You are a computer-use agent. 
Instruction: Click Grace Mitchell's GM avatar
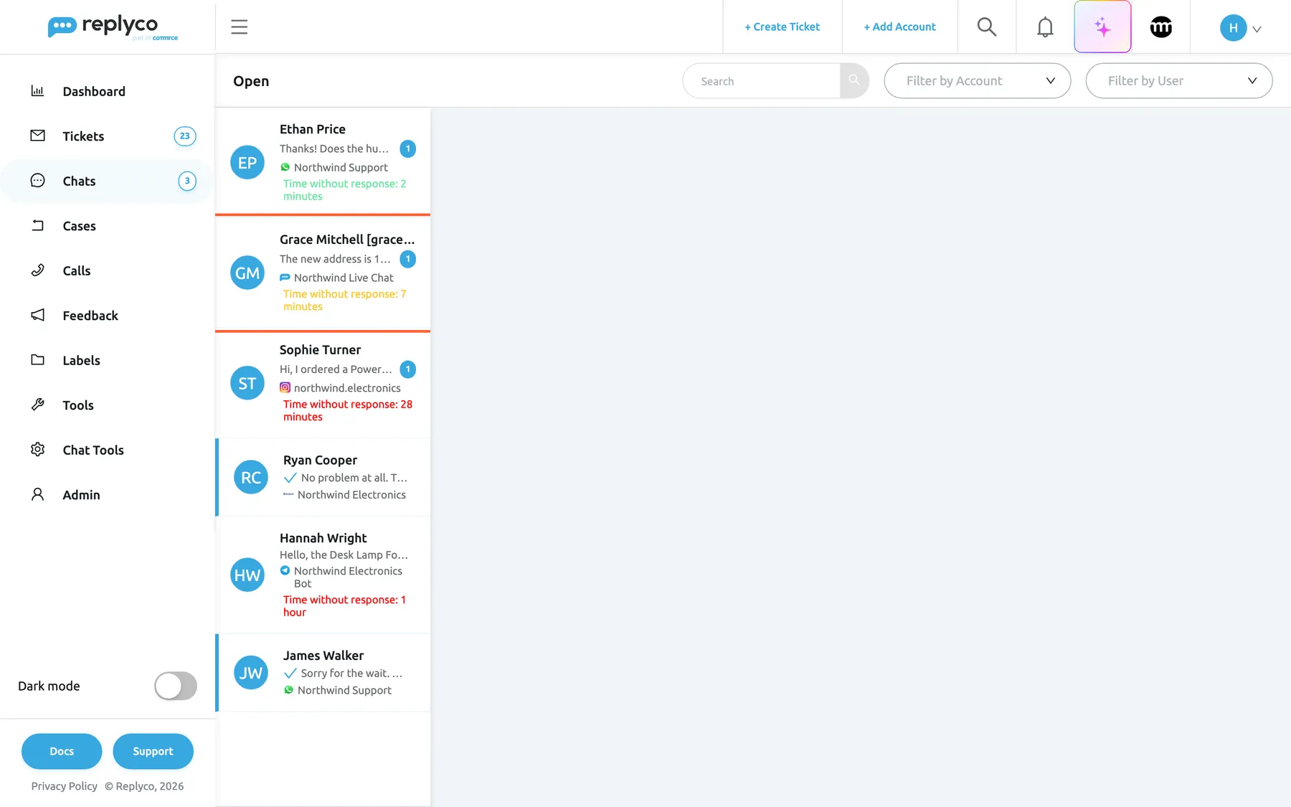pyautogui.click(x=247, y=273)
